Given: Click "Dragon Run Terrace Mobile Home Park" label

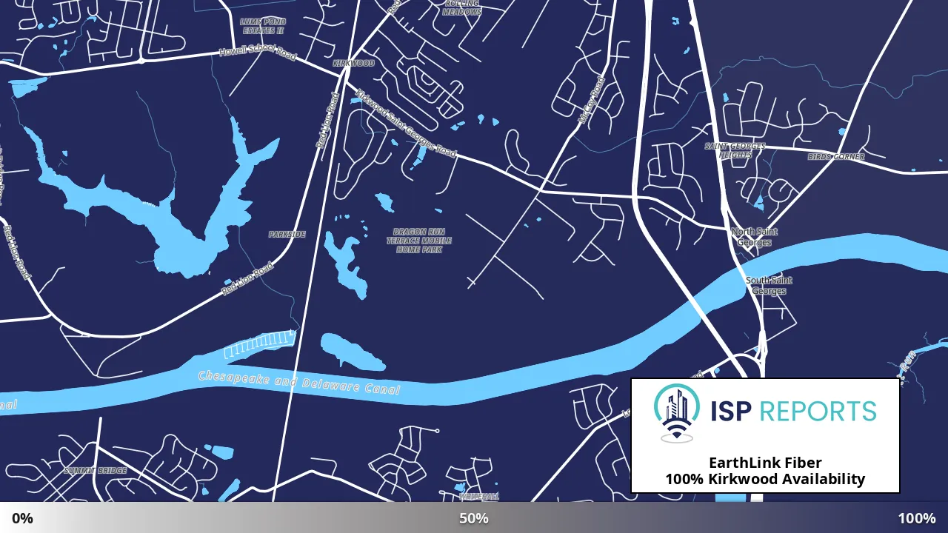Looking at the screenshot, I should point(419,241).
